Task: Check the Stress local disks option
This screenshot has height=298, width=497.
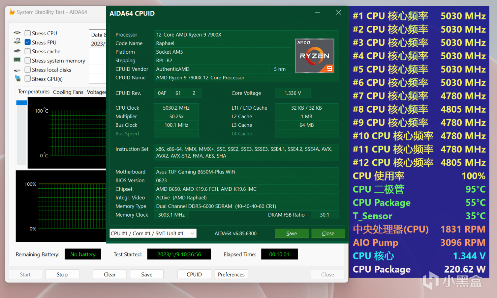Action: click(x=28, y=70)
